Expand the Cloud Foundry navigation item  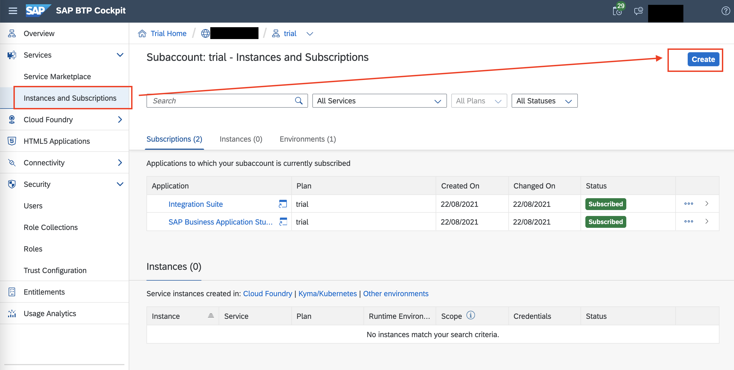pyautogui.click(x=120, y=120)
